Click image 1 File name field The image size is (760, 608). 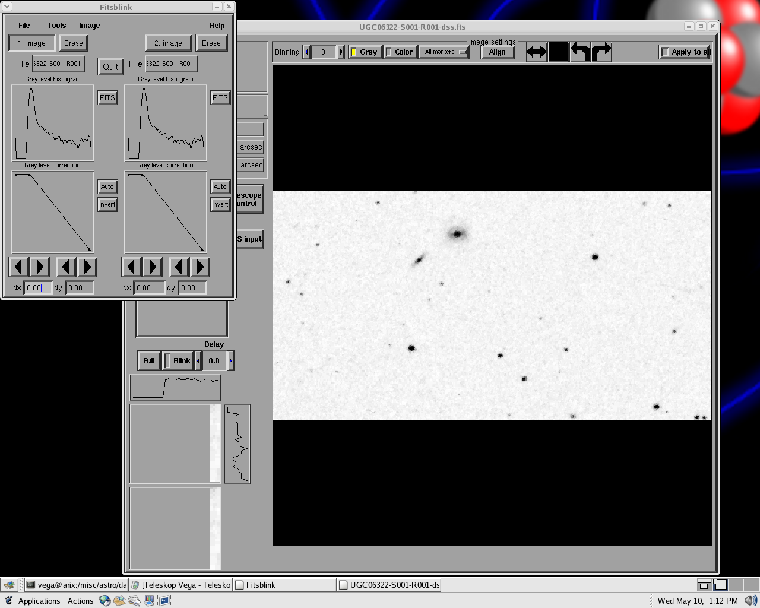[59, 64]
